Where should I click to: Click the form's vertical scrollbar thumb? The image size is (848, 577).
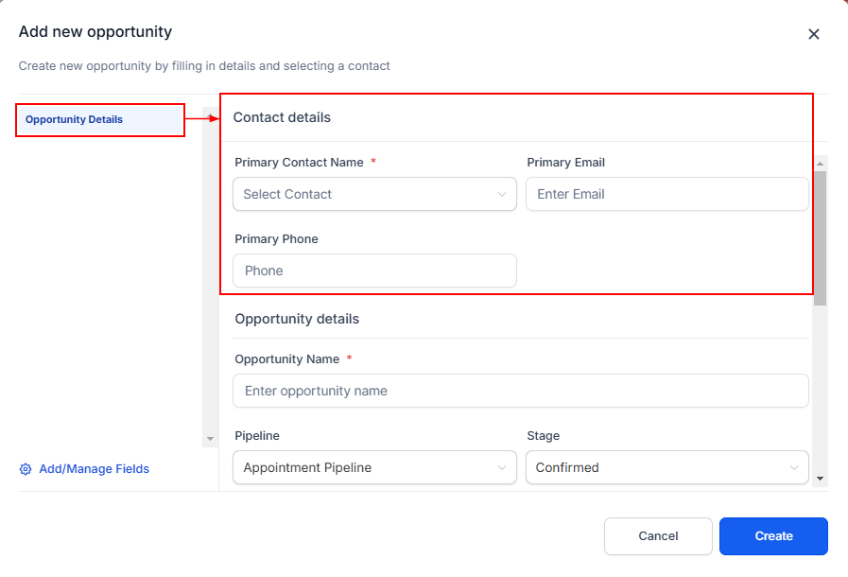(x=820, y=236)
